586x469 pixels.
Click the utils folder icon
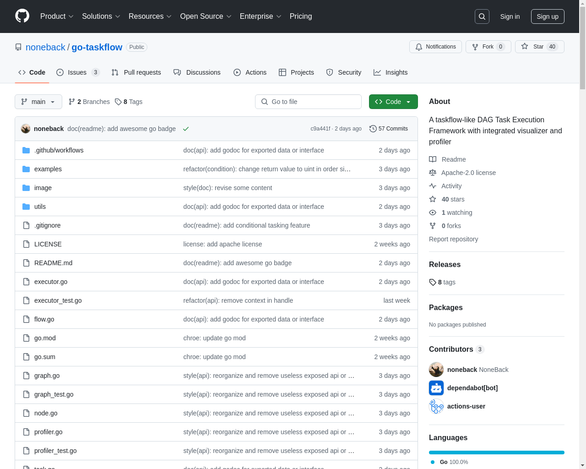[26, 207]
